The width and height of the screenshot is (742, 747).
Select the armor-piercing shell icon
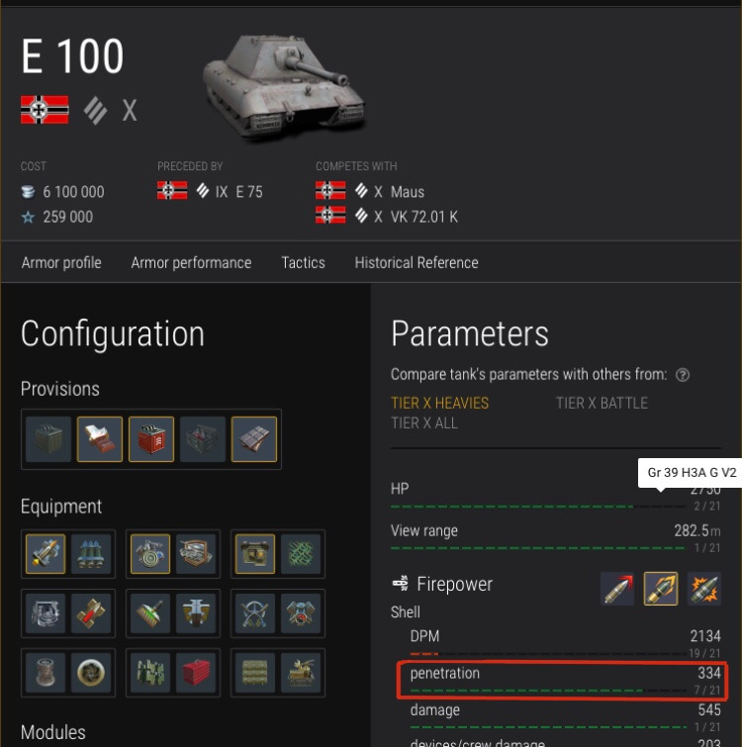tap(617, 589)
